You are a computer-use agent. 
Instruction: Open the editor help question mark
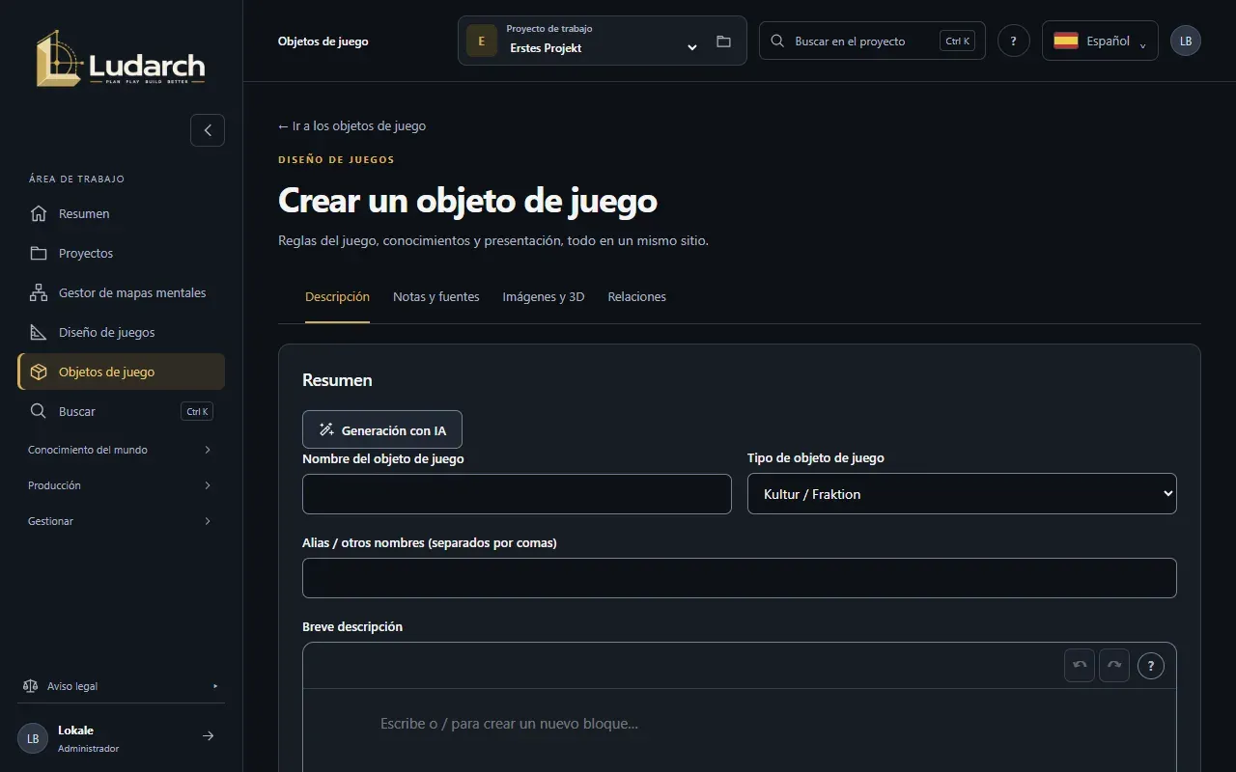tap(1151, 666)
